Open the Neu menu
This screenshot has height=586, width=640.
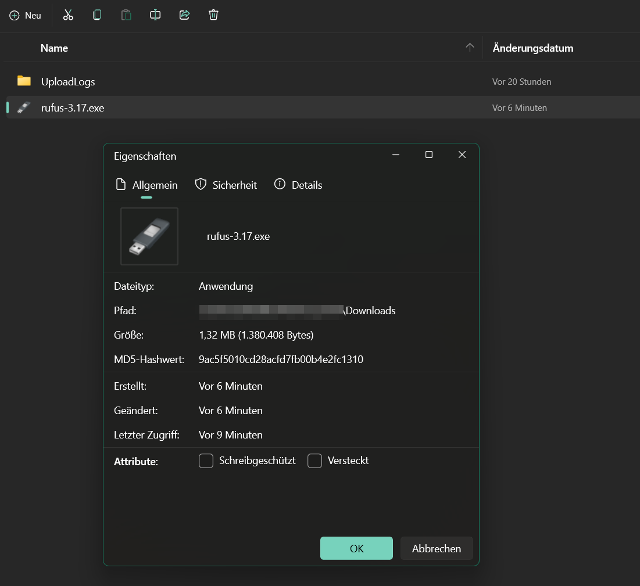[26, 15]
